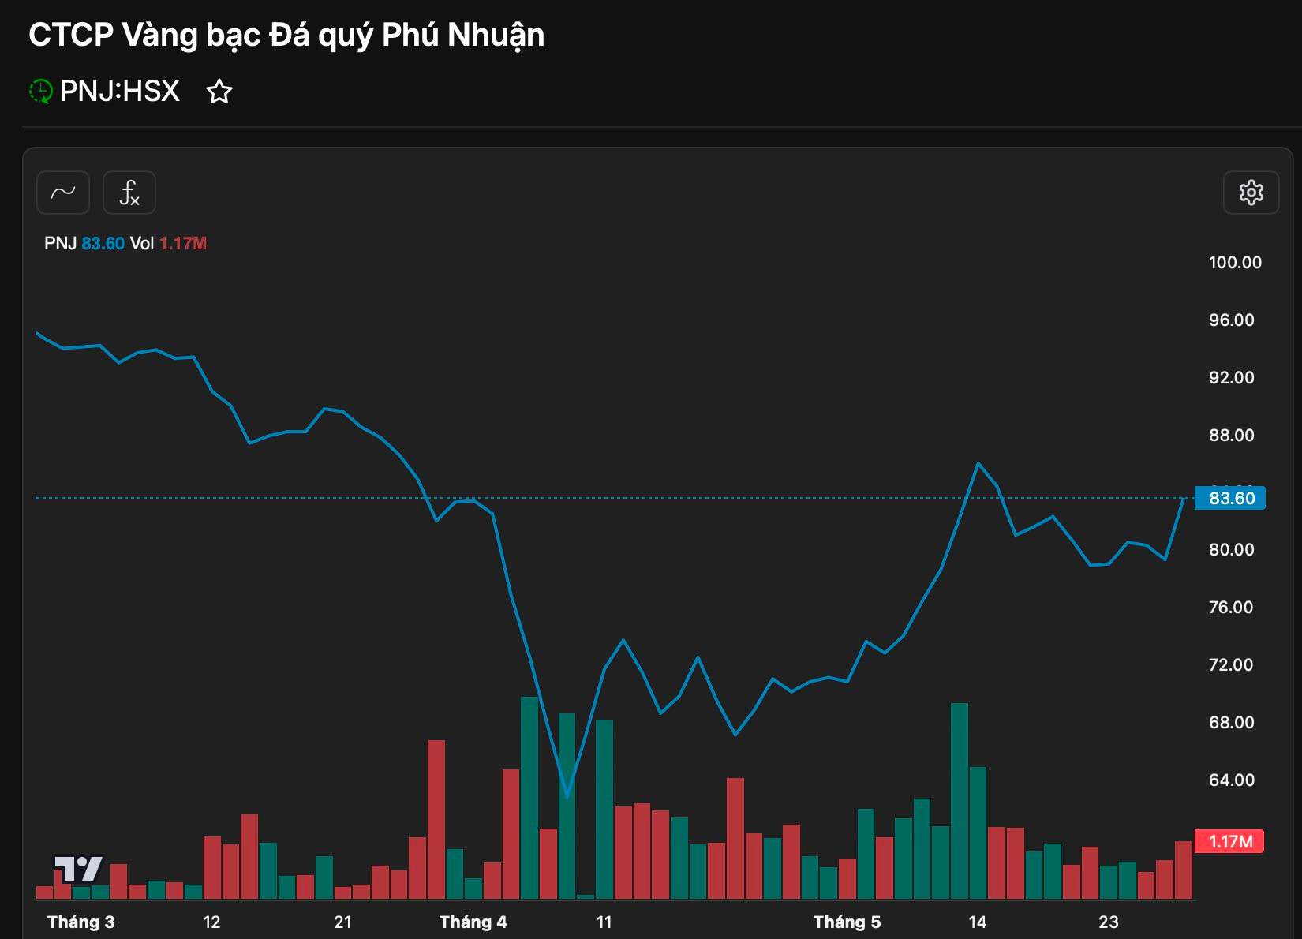Select the Vol legend value 1.17M
1302x939 pixels.
click(x=183, y=243)
